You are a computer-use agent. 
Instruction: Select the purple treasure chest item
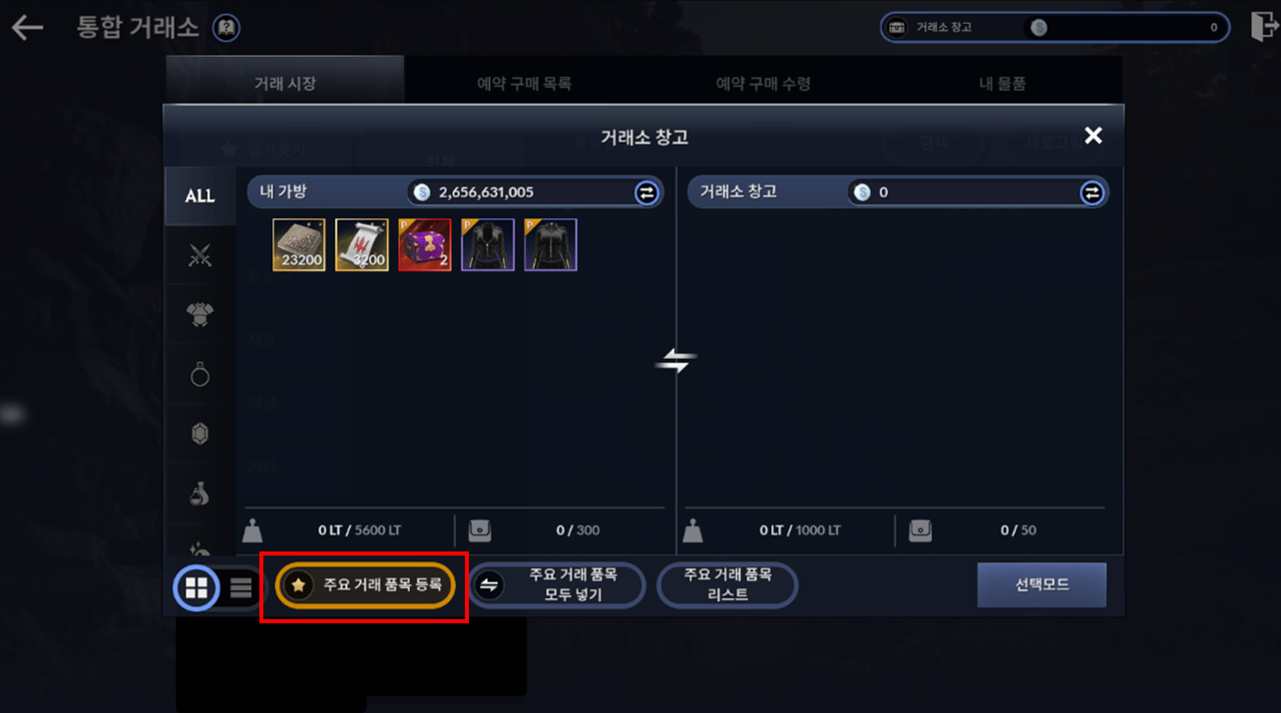[425, 245]
